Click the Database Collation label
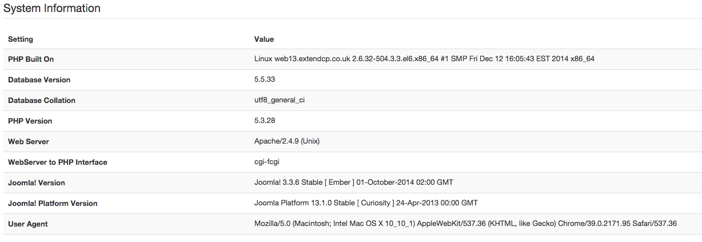The image size is (702, 242). [x=42, y=101]
